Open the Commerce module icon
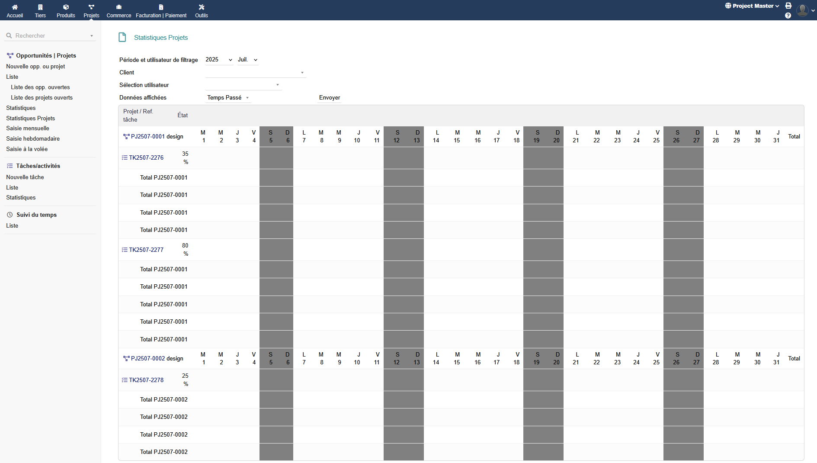 click(x=119, y=7)
